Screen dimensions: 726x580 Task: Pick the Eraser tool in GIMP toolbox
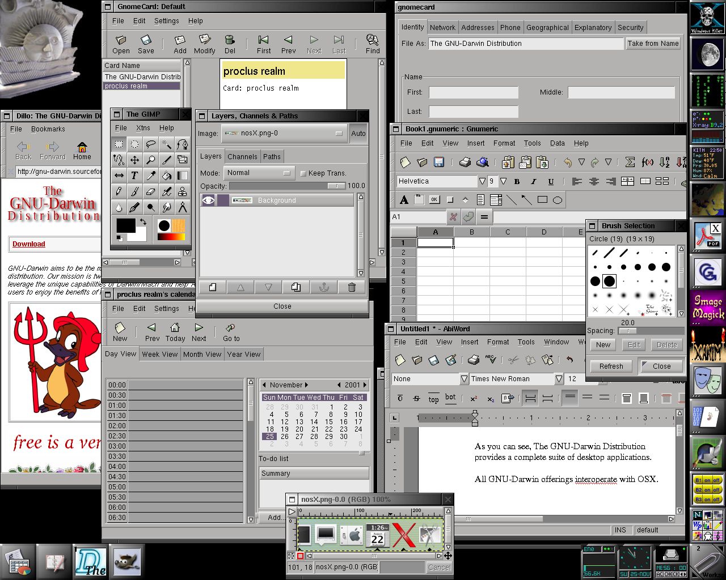(150, 191)
